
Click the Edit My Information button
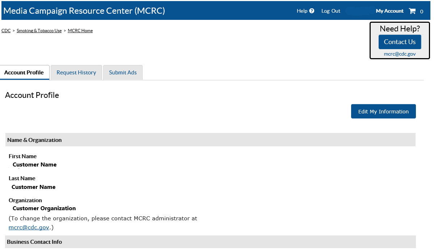(x=383, y=111)
